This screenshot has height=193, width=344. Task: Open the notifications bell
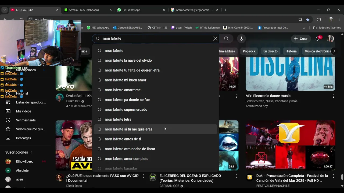[317, 39]
